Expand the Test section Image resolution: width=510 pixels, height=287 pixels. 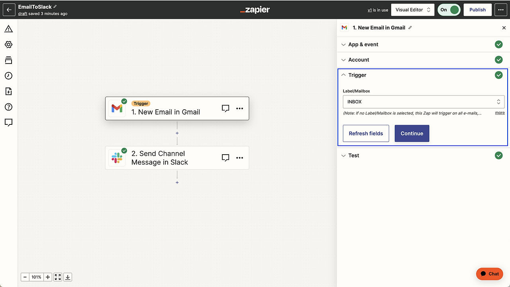click(424, 155)
